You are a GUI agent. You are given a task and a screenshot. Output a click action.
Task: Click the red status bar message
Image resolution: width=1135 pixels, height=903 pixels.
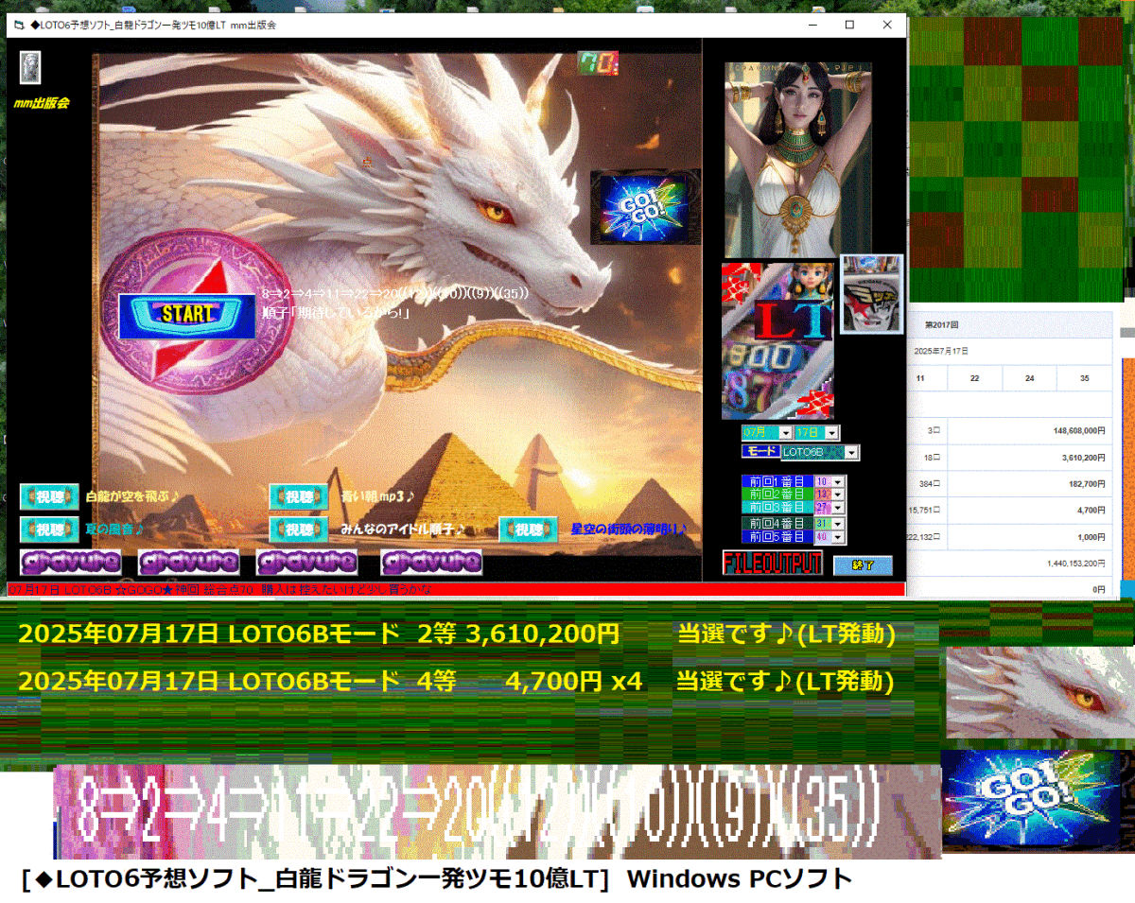(x=455, y=589)
